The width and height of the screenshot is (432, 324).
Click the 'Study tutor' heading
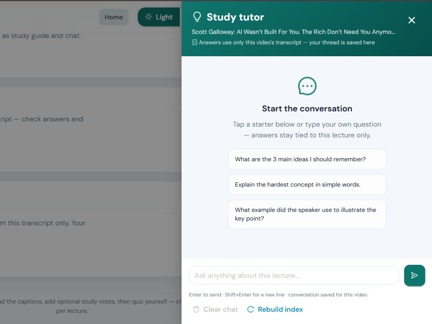235,17
